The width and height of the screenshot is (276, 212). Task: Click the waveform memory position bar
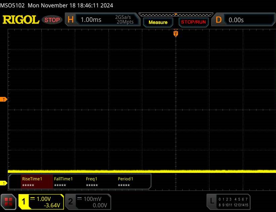pyautogui.click(x=176, y=14)
